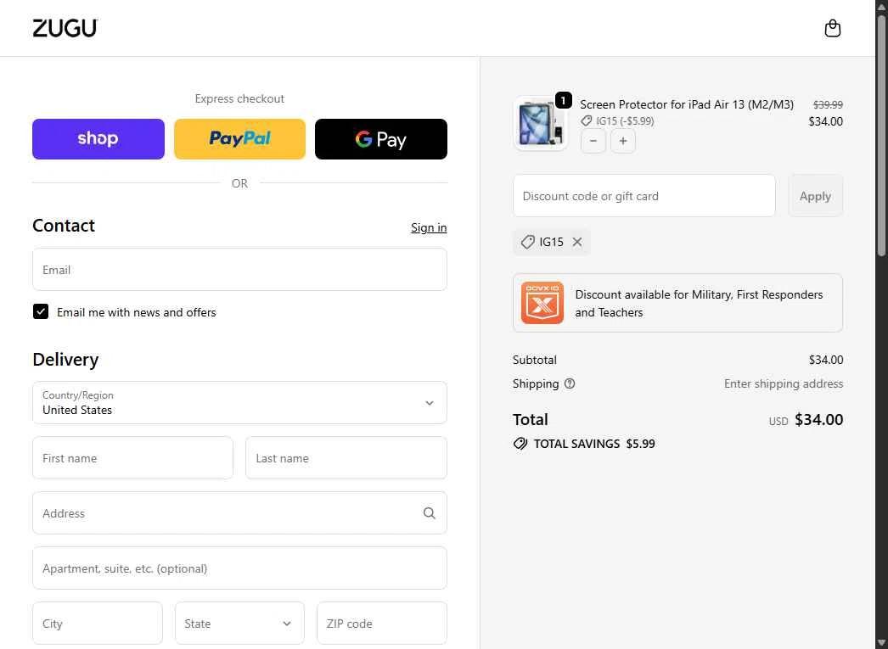Focus the Last name field

(346, 458)
